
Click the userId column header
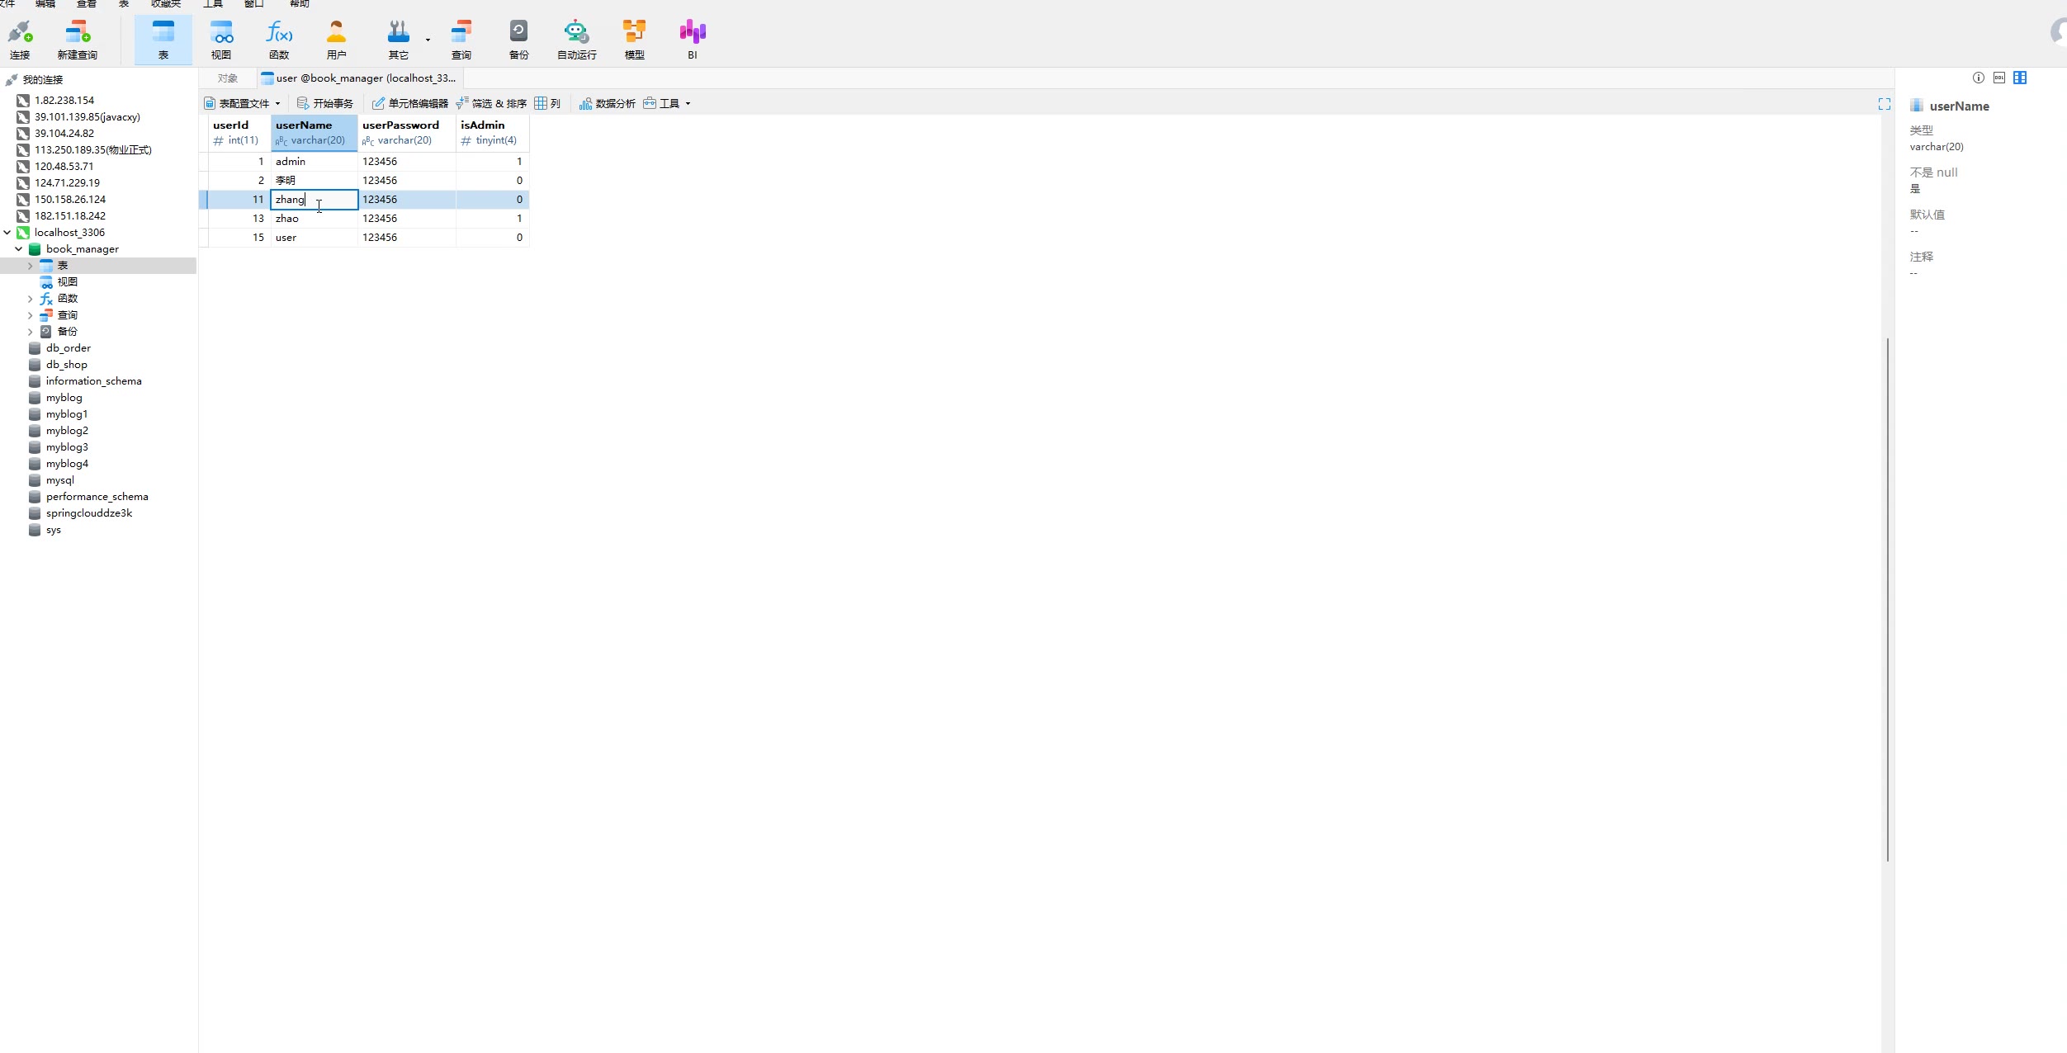(239, 133)
